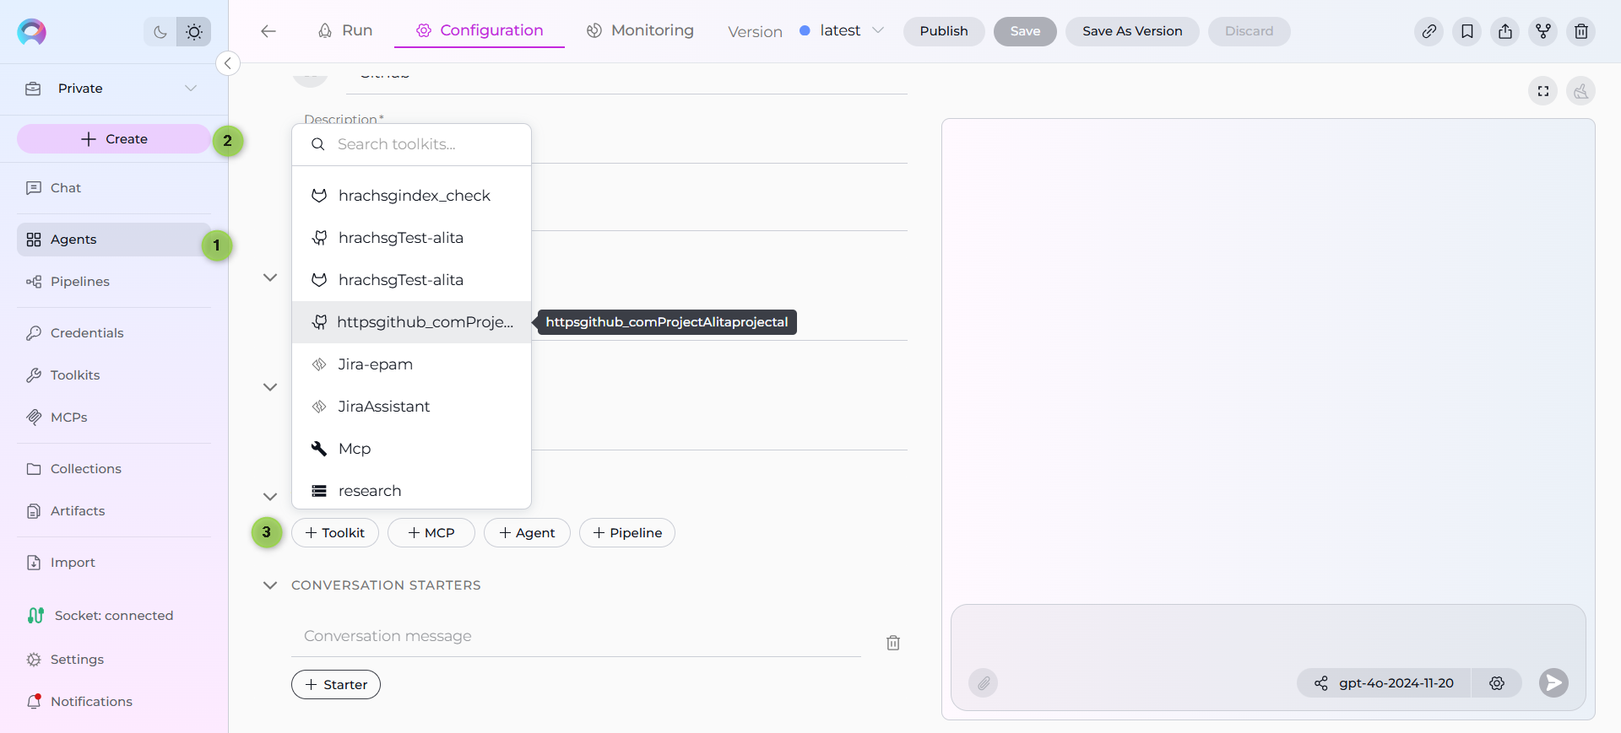The image size is (1621, 733).
Task: Collapse the left sidebar
Action: coord(227,63)
